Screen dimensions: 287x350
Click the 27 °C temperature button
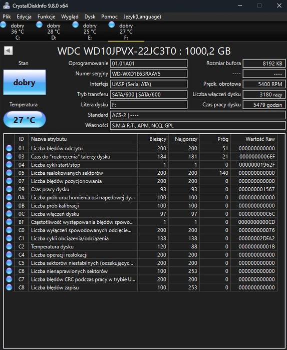(25, 120)
